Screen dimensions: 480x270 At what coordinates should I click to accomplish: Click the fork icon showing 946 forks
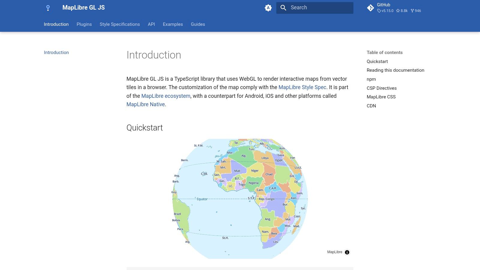412,11
